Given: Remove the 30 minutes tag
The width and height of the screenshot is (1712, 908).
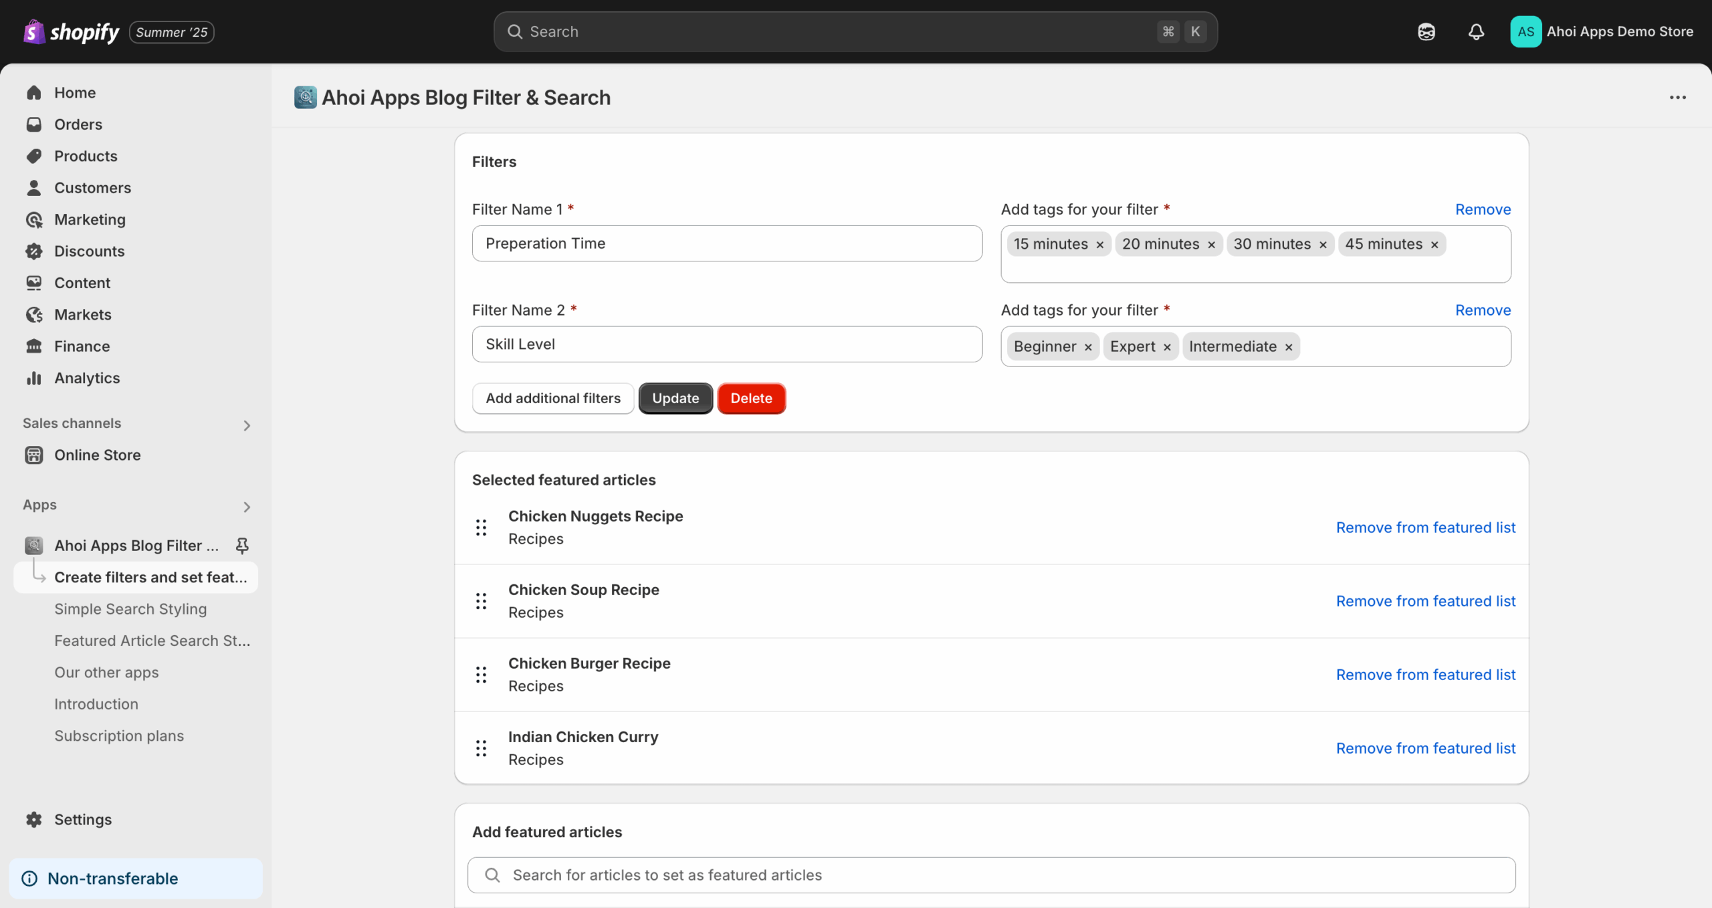Looking at the screenshot, I should pos(1323,245).
